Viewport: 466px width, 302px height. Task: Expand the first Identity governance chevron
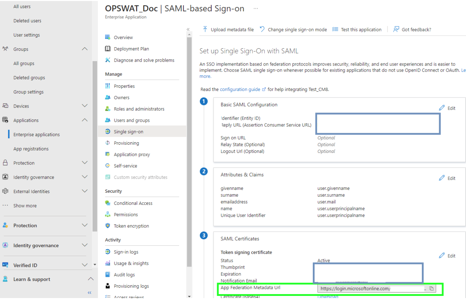coord(85,177)
